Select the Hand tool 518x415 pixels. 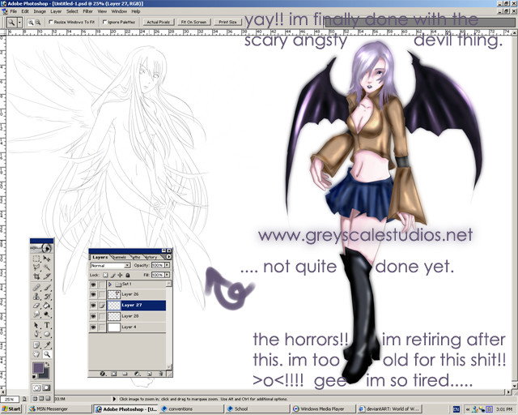click(x=36, y=354)
